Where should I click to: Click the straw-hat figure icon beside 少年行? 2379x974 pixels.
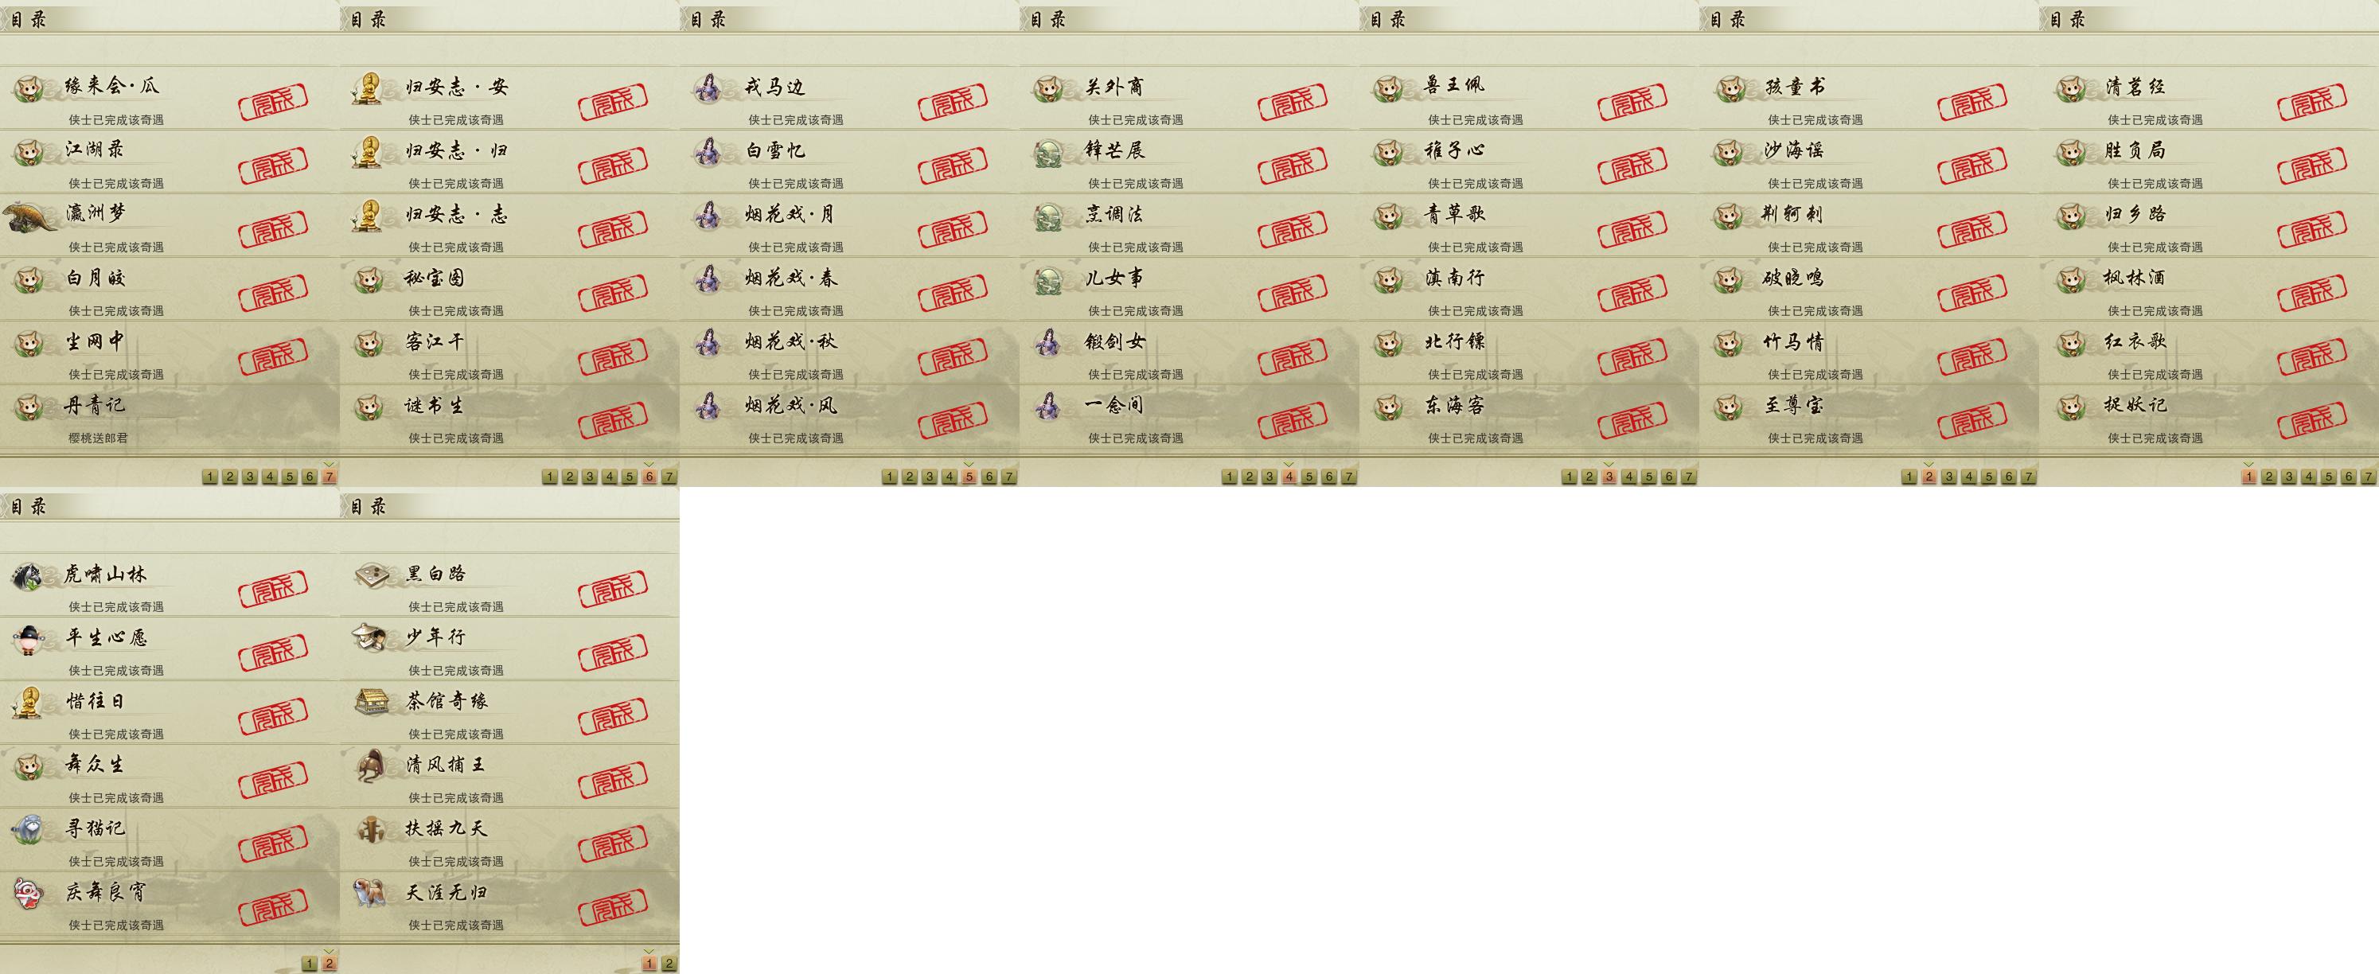click(x=370, y=637)
